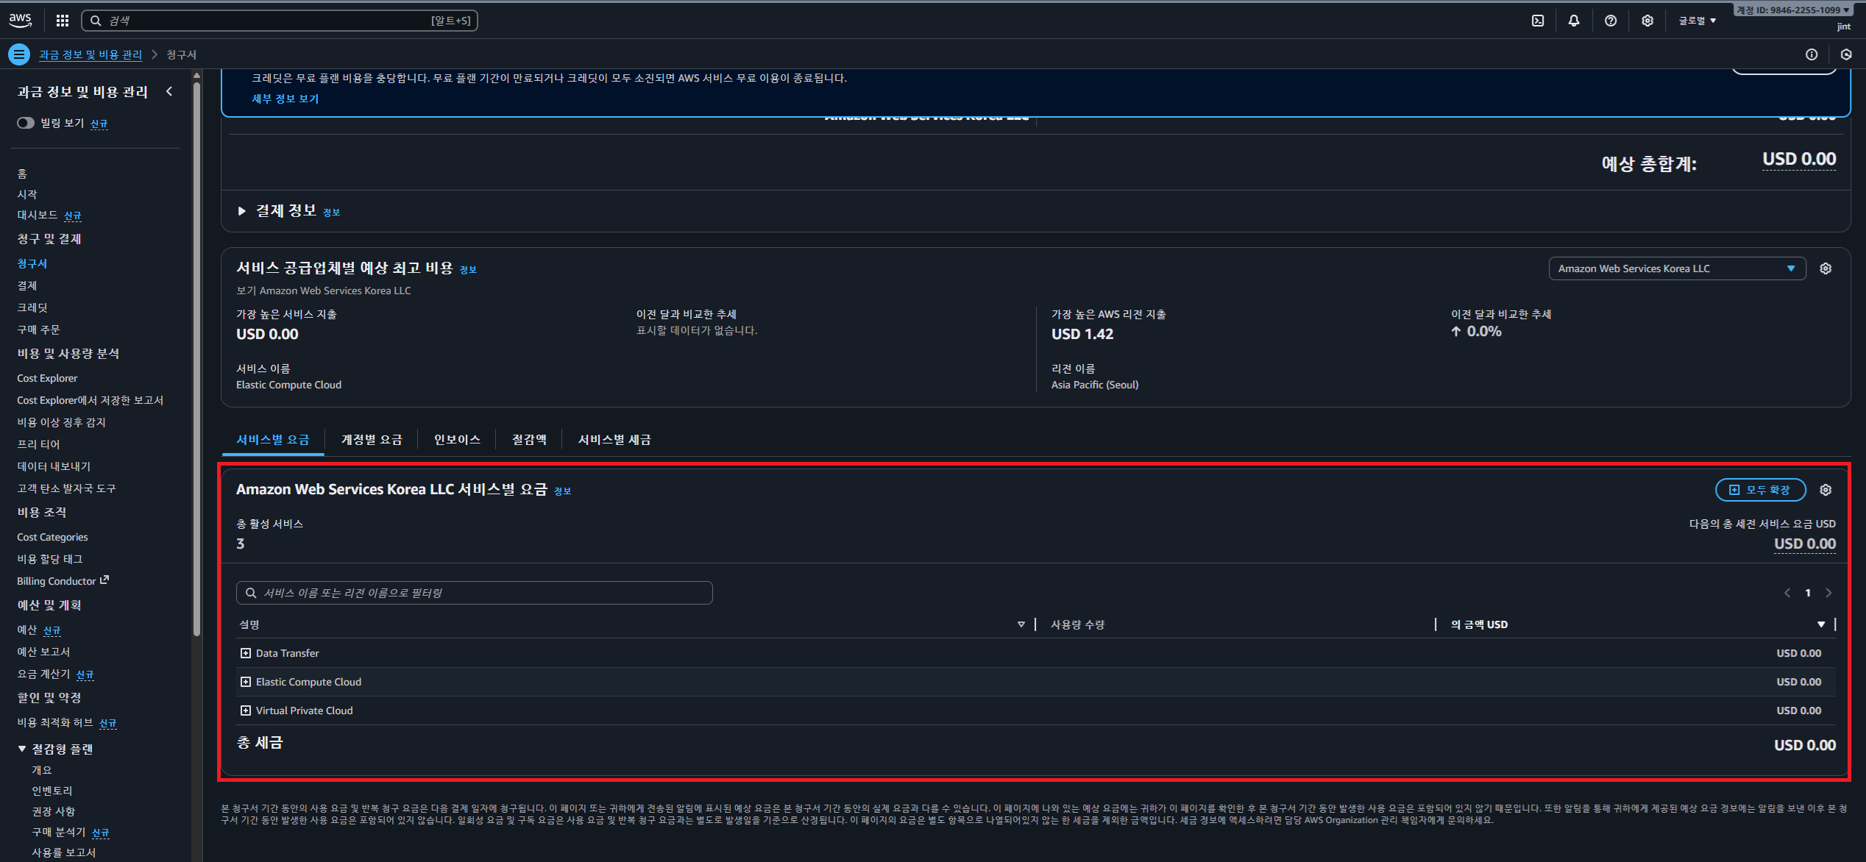Screen dimensions: 1866x862
Task: Click the sidebar vertical scrollbar
Action: pos(196,360)
